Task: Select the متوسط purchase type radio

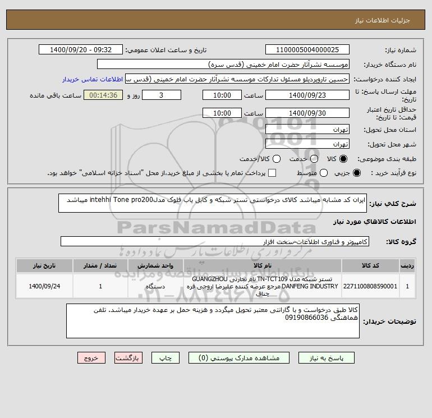Action: pos(324,173)
